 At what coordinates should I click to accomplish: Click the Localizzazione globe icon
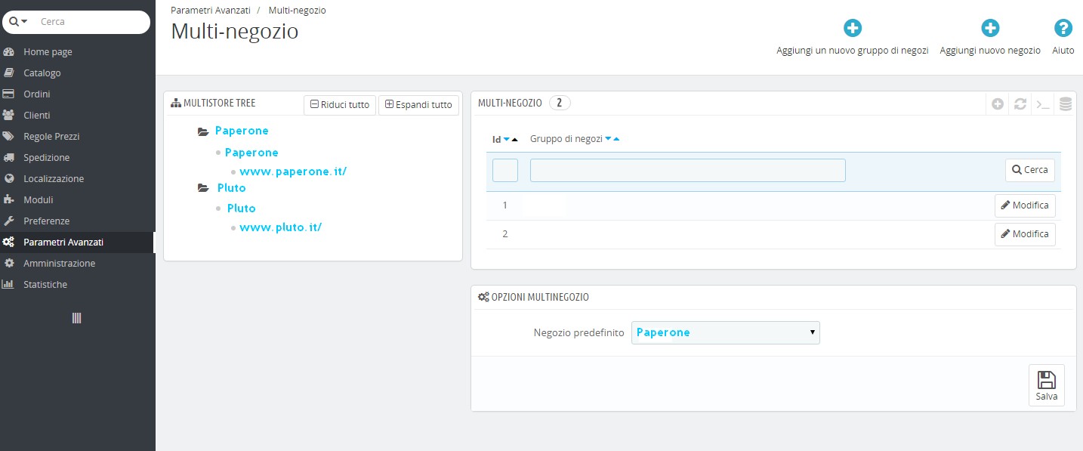(9, 179)
